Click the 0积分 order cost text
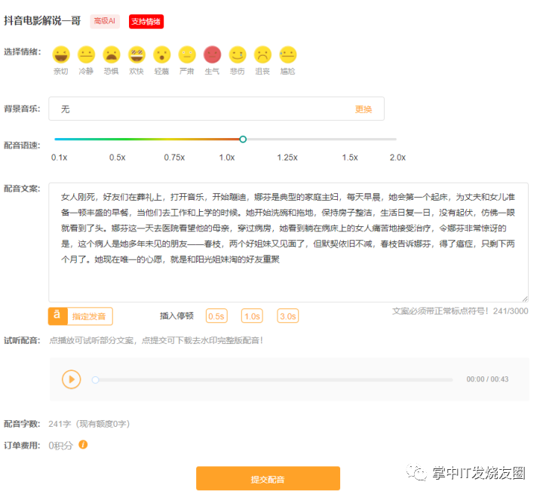The image size is (543, 497). (60, 446)
